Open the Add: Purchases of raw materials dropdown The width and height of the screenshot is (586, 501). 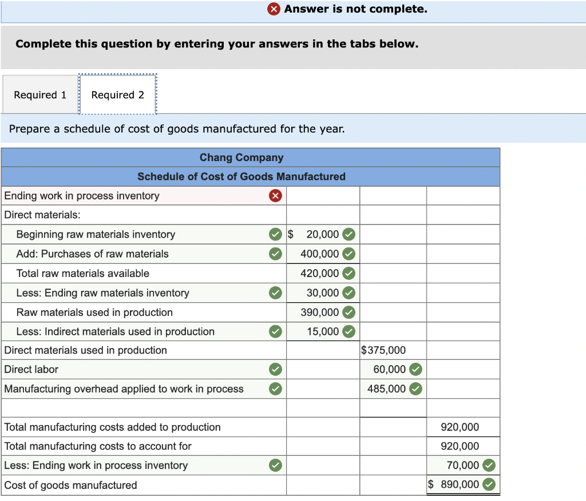click(x=144, y=254)
